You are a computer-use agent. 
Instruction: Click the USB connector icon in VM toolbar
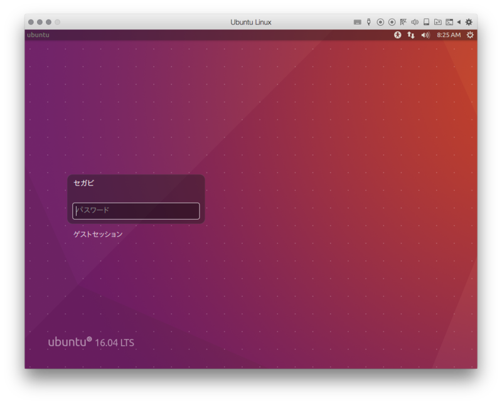(369, 22)
